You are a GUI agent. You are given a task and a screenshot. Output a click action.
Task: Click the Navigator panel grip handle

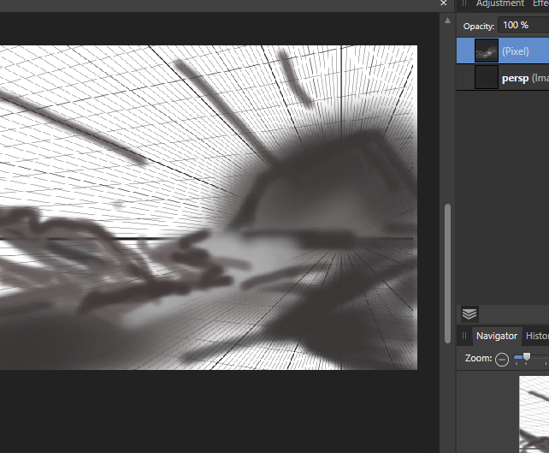coord(464,336)
